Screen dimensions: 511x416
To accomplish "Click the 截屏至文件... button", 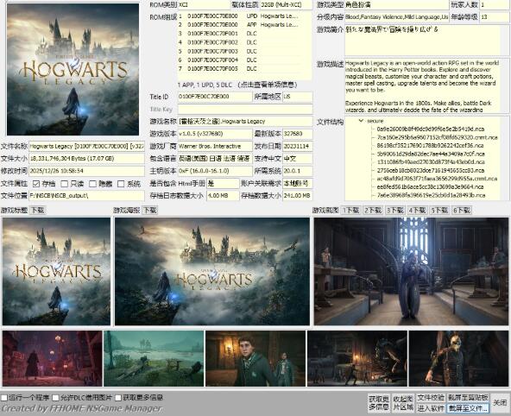I will [468, 408].
